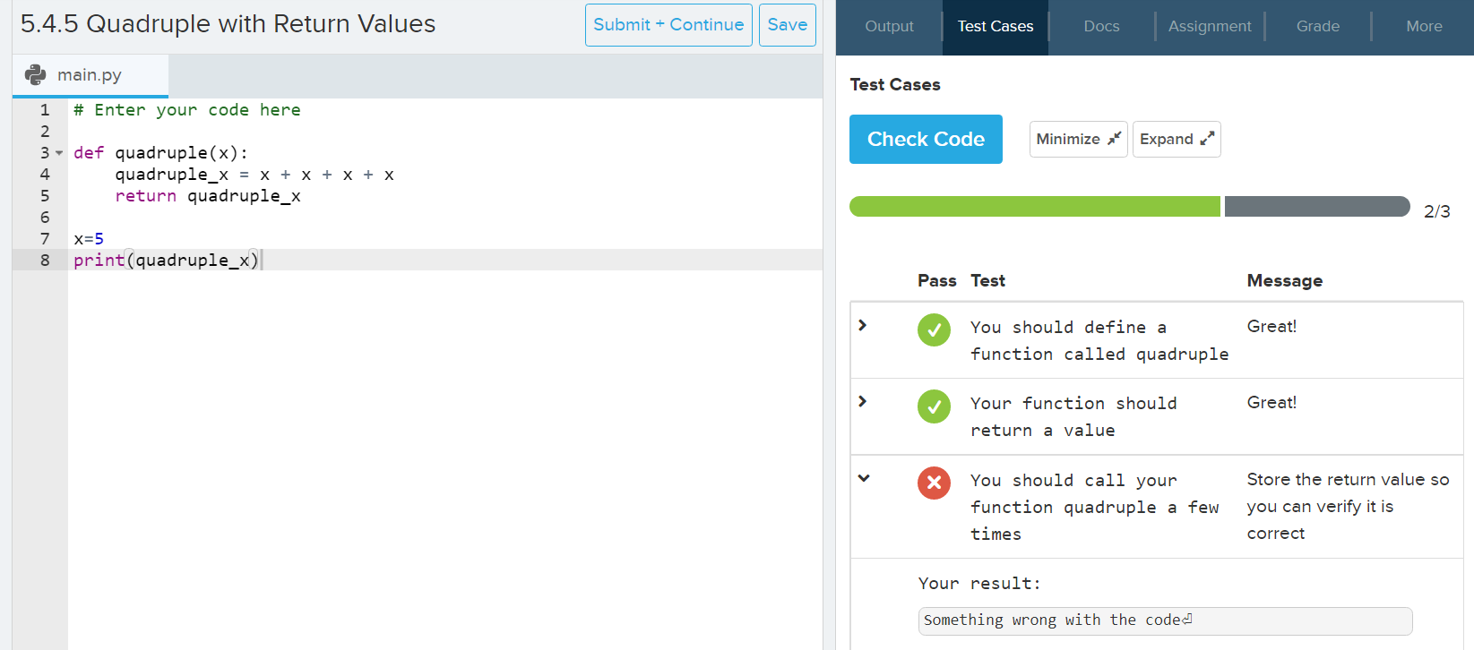Open the Output tab
The height and width of the screenshot is (650, 1474).
point(889,27)
